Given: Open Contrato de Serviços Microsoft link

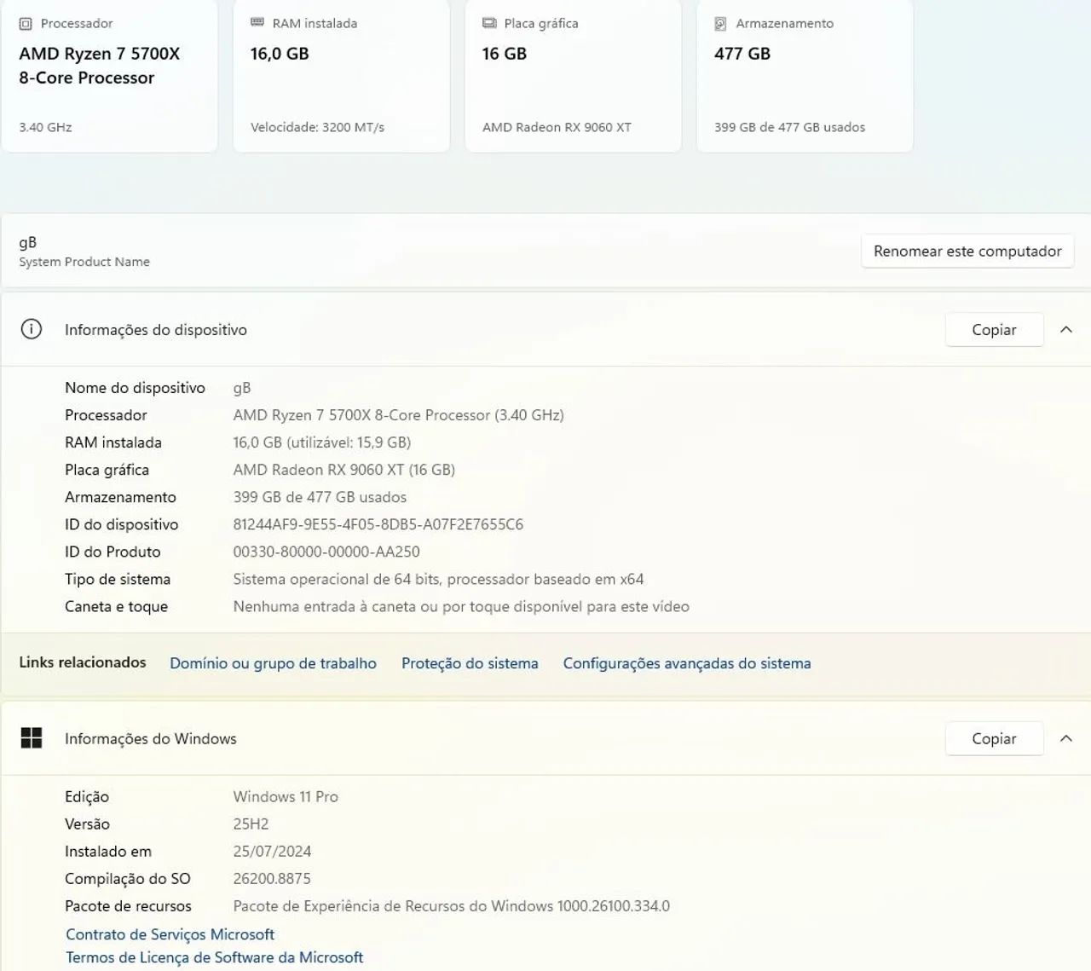Looking at the screenshot, I should coord(170,934).
